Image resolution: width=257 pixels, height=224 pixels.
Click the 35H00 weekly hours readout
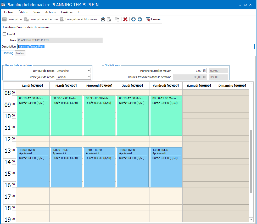coord(219,77)
